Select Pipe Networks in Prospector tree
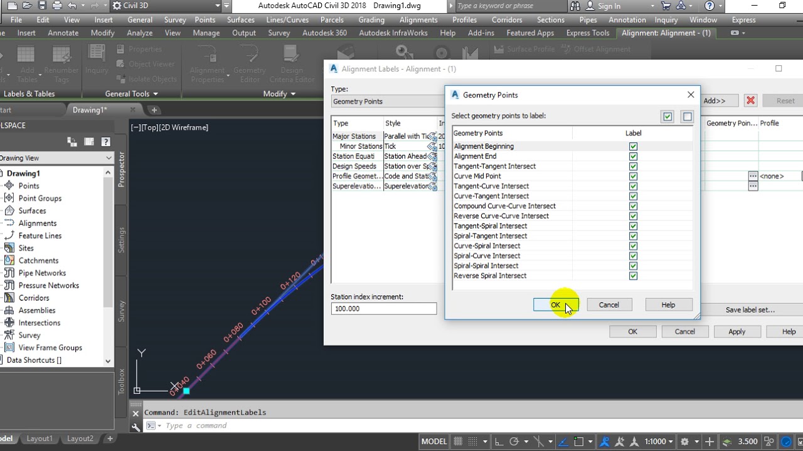 [x=42, y=273]
